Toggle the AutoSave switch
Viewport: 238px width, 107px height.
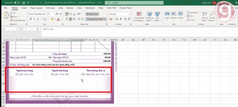[17, 3]
